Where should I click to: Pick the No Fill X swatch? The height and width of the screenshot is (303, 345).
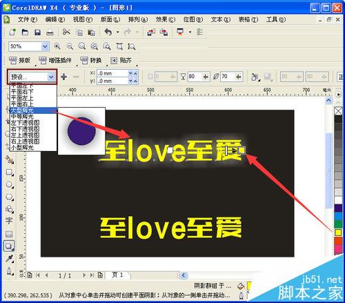pos(338,111)
